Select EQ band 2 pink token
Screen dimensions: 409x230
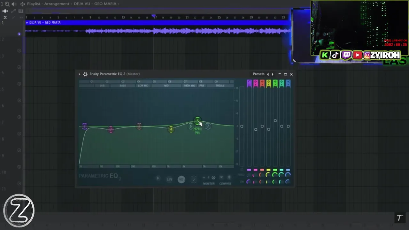coord(111,129)
